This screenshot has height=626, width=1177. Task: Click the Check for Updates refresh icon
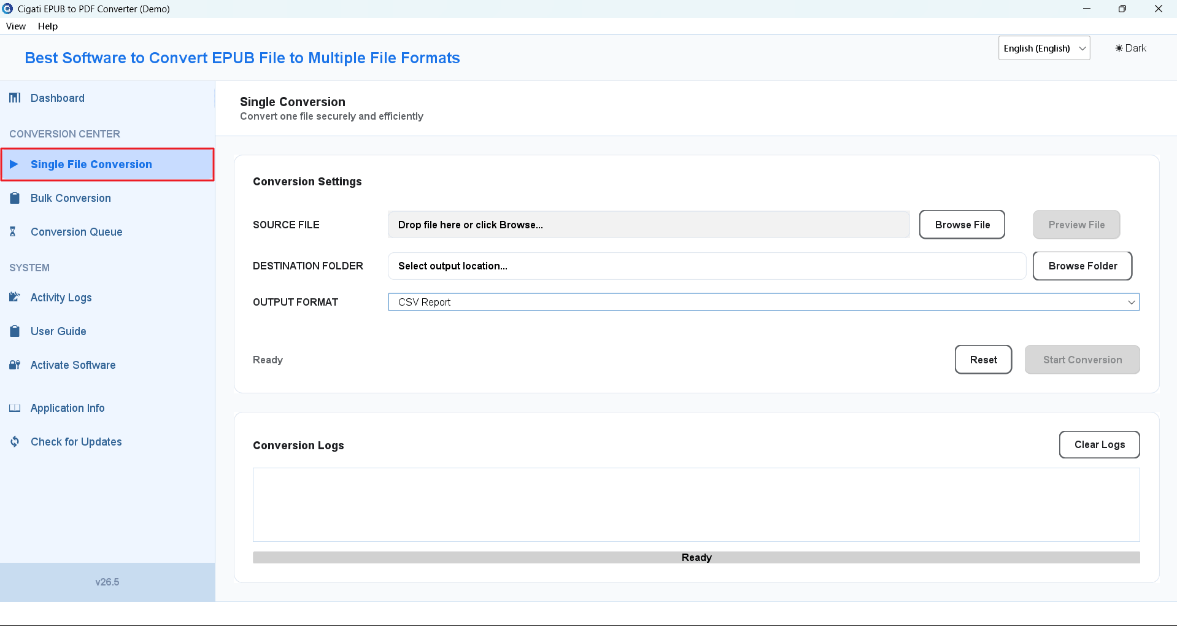15,442
